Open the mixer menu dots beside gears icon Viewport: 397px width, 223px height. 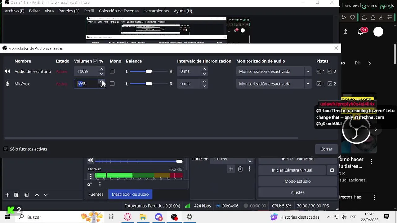pos(100,184)
